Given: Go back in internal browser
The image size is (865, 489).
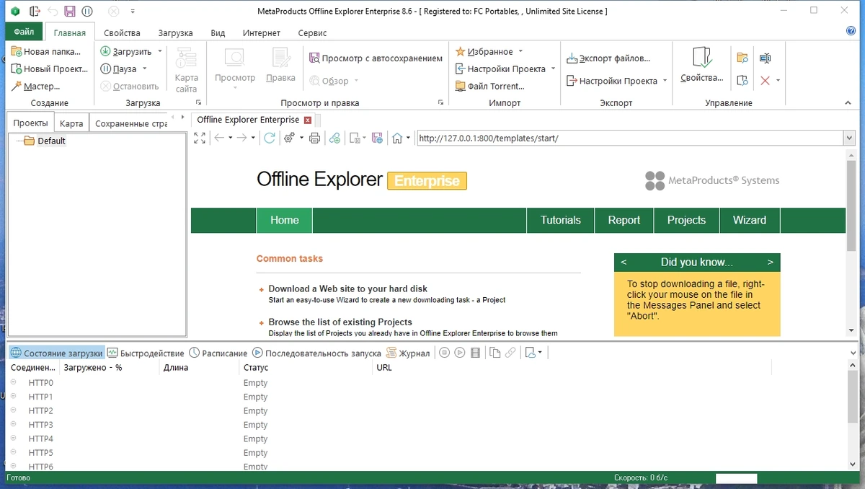Looking at the screenshot, I should [x=219, y=138].
